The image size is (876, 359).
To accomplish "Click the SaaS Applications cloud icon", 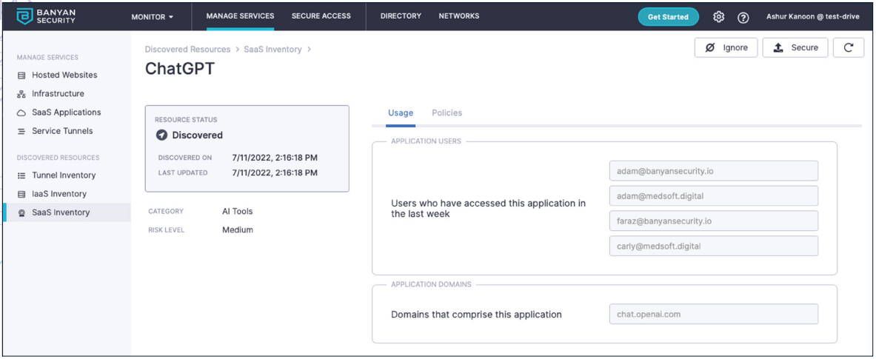I will pyautogui.click(x=21, y=113).
